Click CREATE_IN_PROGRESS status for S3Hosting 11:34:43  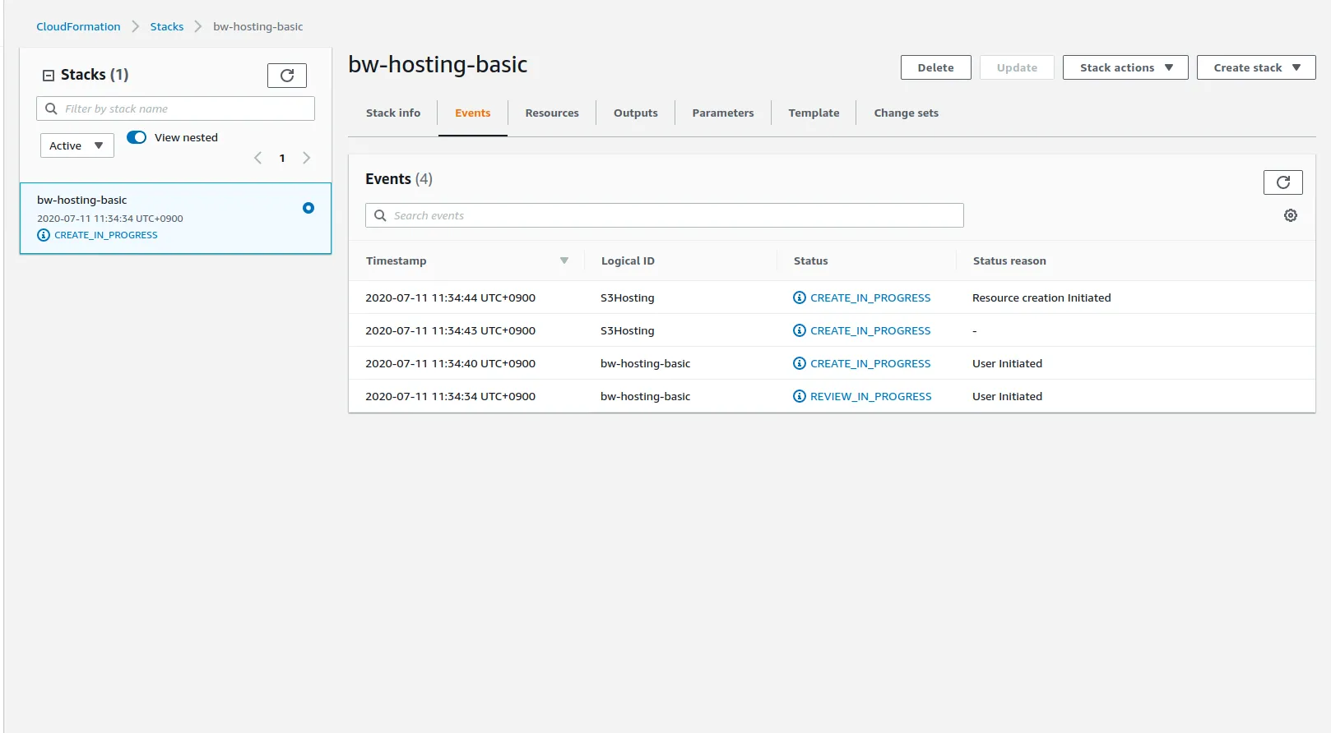click(x=870, y=330)
